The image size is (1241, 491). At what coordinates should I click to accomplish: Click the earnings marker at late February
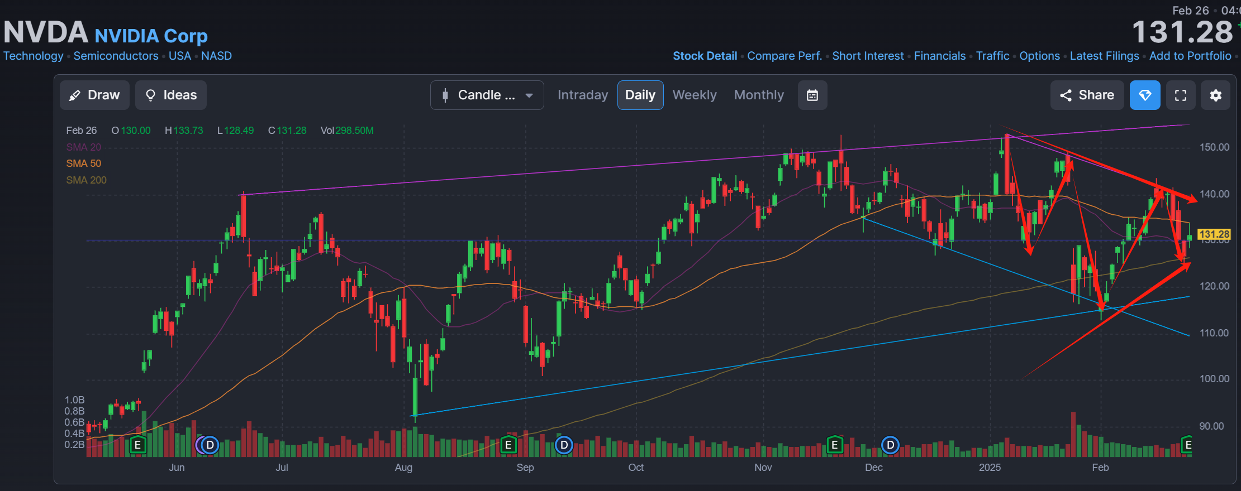click(1188, 445)
